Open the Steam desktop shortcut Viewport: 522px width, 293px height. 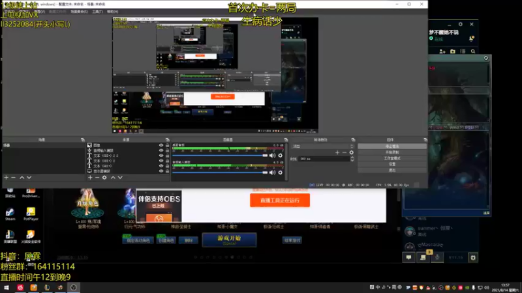(x=10, y=214)
